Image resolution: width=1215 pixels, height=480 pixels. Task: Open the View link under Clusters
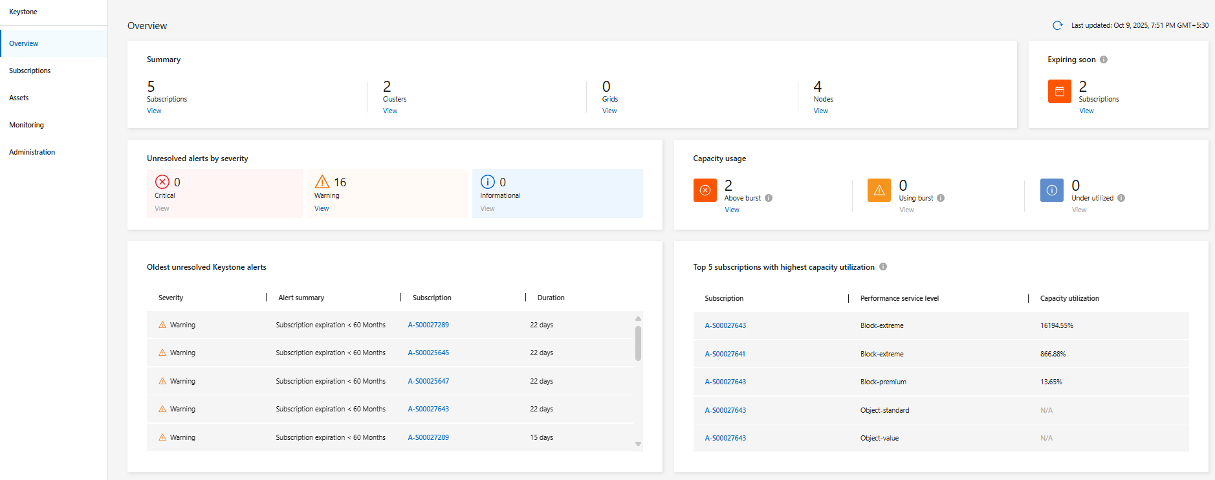[x=390, y=111]
